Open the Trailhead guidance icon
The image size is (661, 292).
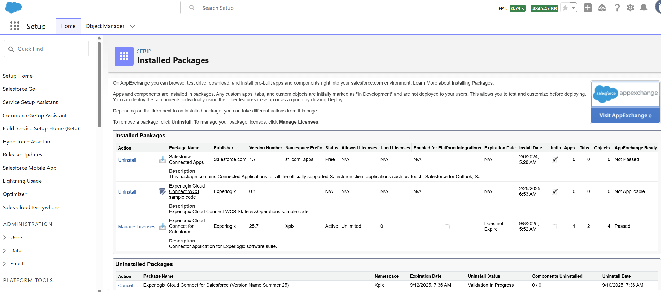[602, 8]
